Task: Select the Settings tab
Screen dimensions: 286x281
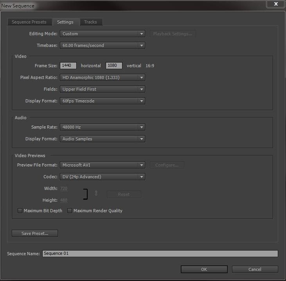Action: click(65, 22)
